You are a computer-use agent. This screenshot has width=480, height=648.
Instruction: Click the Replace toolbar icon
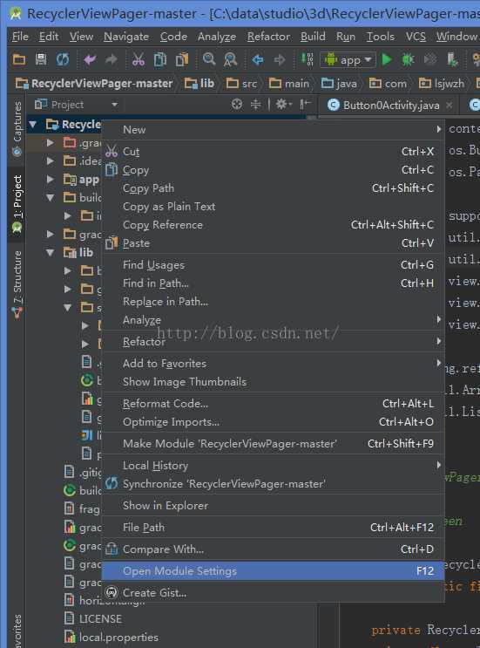click(230, 60)
